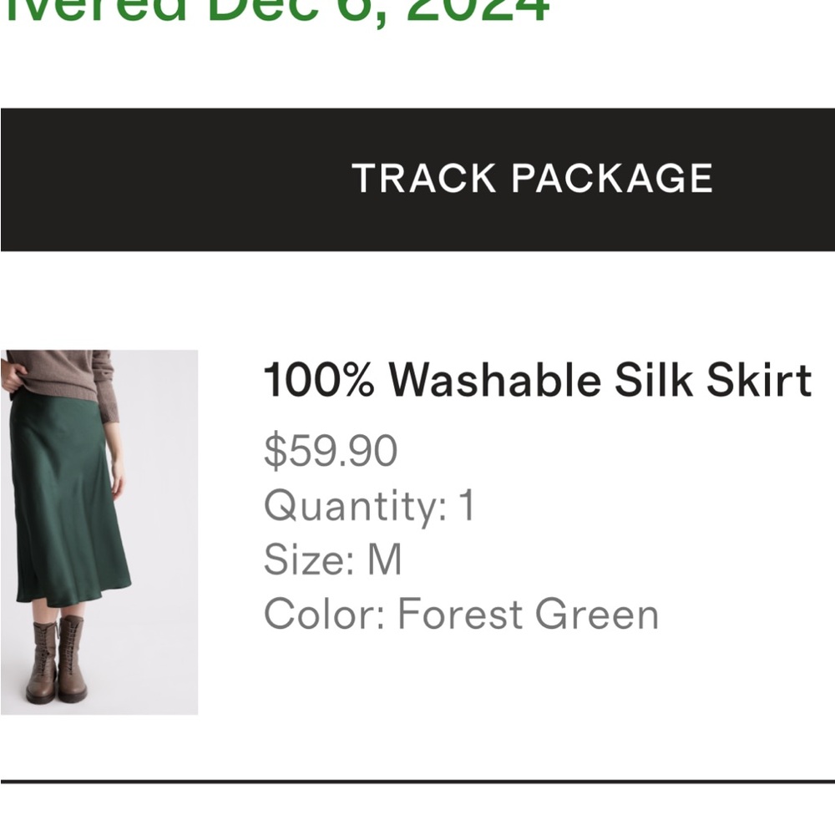835x835 pixels.
Task: Open the 100% Washable Silk Skirt product page
Action: click(539, 380)
